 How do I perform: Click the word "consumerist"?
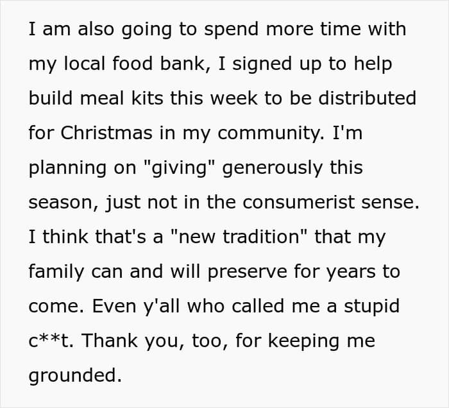[316, 203]
